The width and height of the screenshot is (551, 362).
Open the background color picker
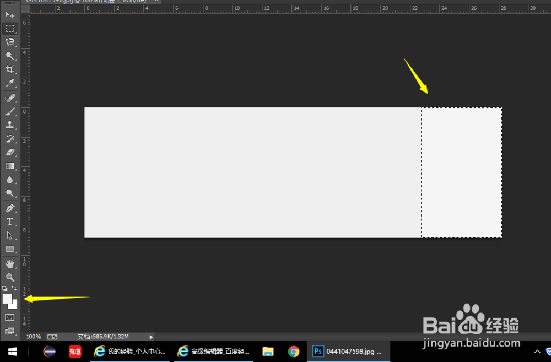tap(14, 305)
